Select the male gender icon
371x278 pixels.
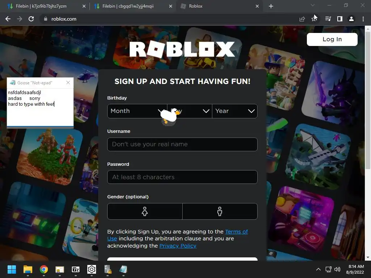220,211
